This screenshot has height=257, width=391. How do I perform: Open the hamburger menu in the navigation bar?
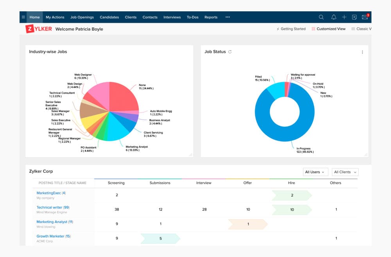pos(23,17)
